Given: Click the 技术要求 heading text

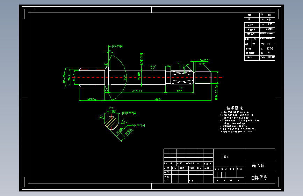Looking at the screenshot, I should 235,108.
